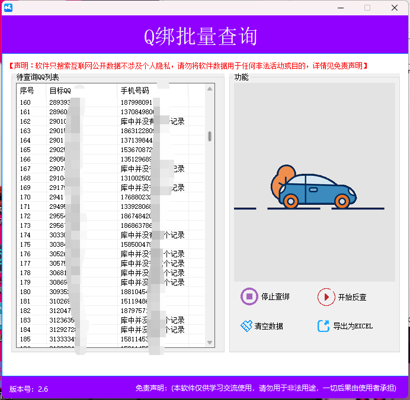Select row with sequence number 177
This screenshot has width=410, height=400.
(111, 263)
